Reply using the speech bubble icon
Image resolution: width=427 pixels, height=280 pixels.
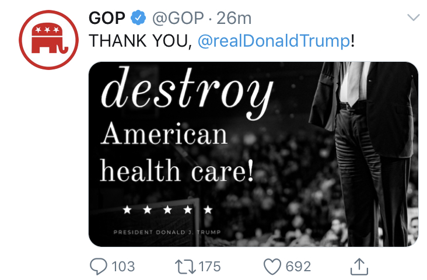[99, 267]
